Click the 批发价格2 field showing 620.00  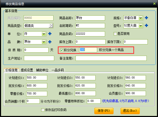85,86
